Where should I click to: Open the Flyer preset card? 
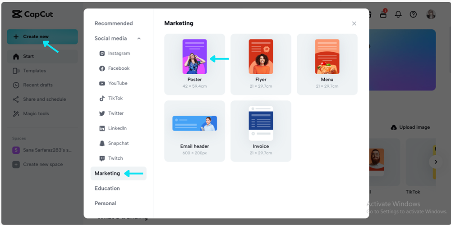click(x=261, y=64)
